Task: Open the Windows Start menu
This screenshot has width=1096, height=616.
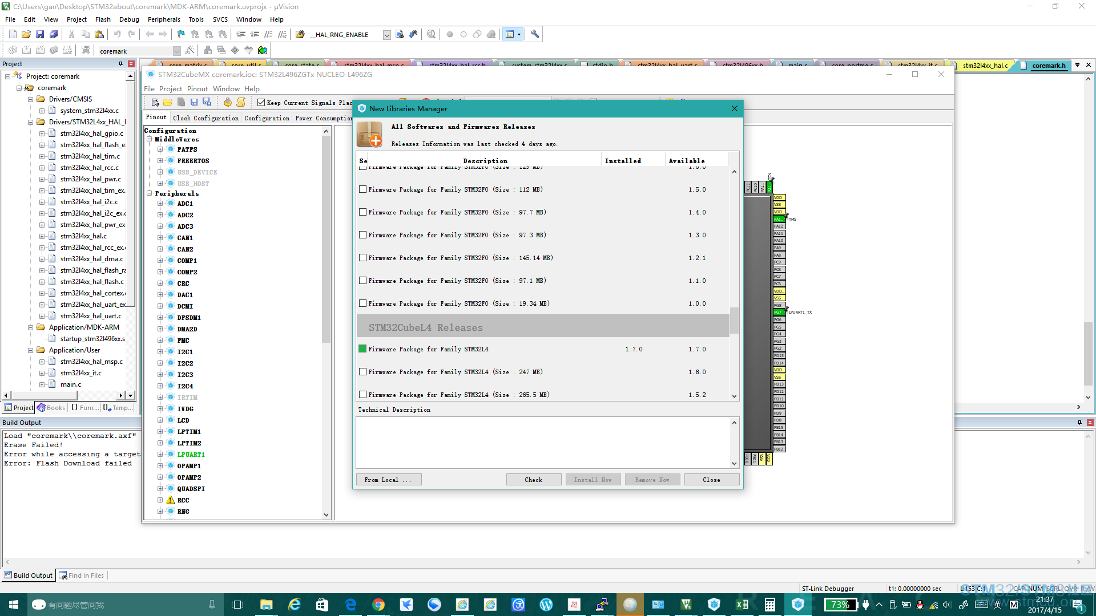Action: (x=14, y=605)
